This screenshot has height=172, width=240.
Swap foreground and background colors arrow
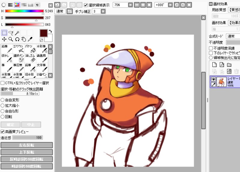pyautogui.click(x=50, y=31)
